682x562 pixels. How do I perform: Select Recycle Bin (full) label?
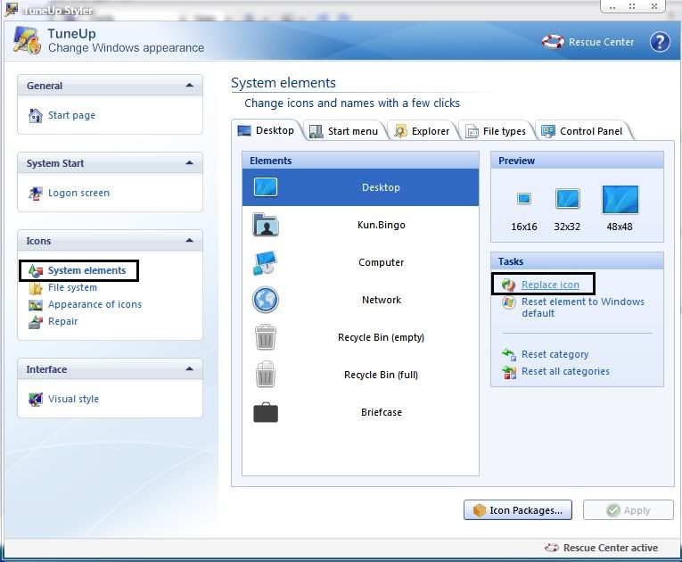point(381,375)
